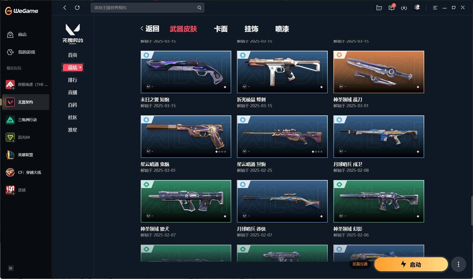473x279 pixels.
Task: Open the download manager icon
Action: pyautogui.click(x=404, y=8)
